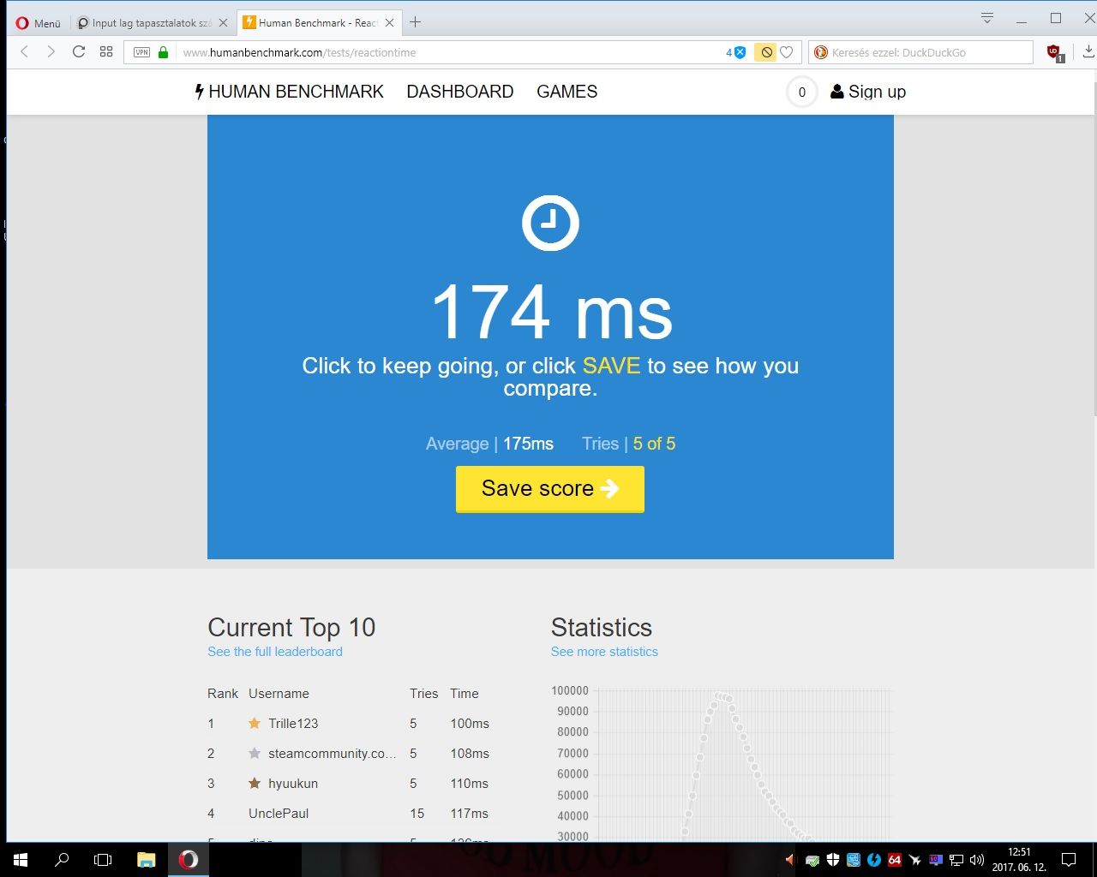
Task: Click the Sign up link
Action: click(868, 92)
